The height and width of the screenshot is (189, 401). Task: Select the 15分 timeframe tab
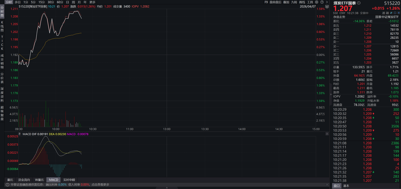(41, 2)
